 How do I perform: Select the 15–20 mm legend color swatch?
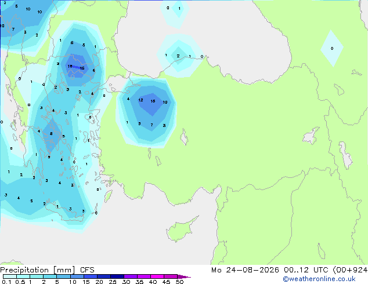click(x=90, y=276)
